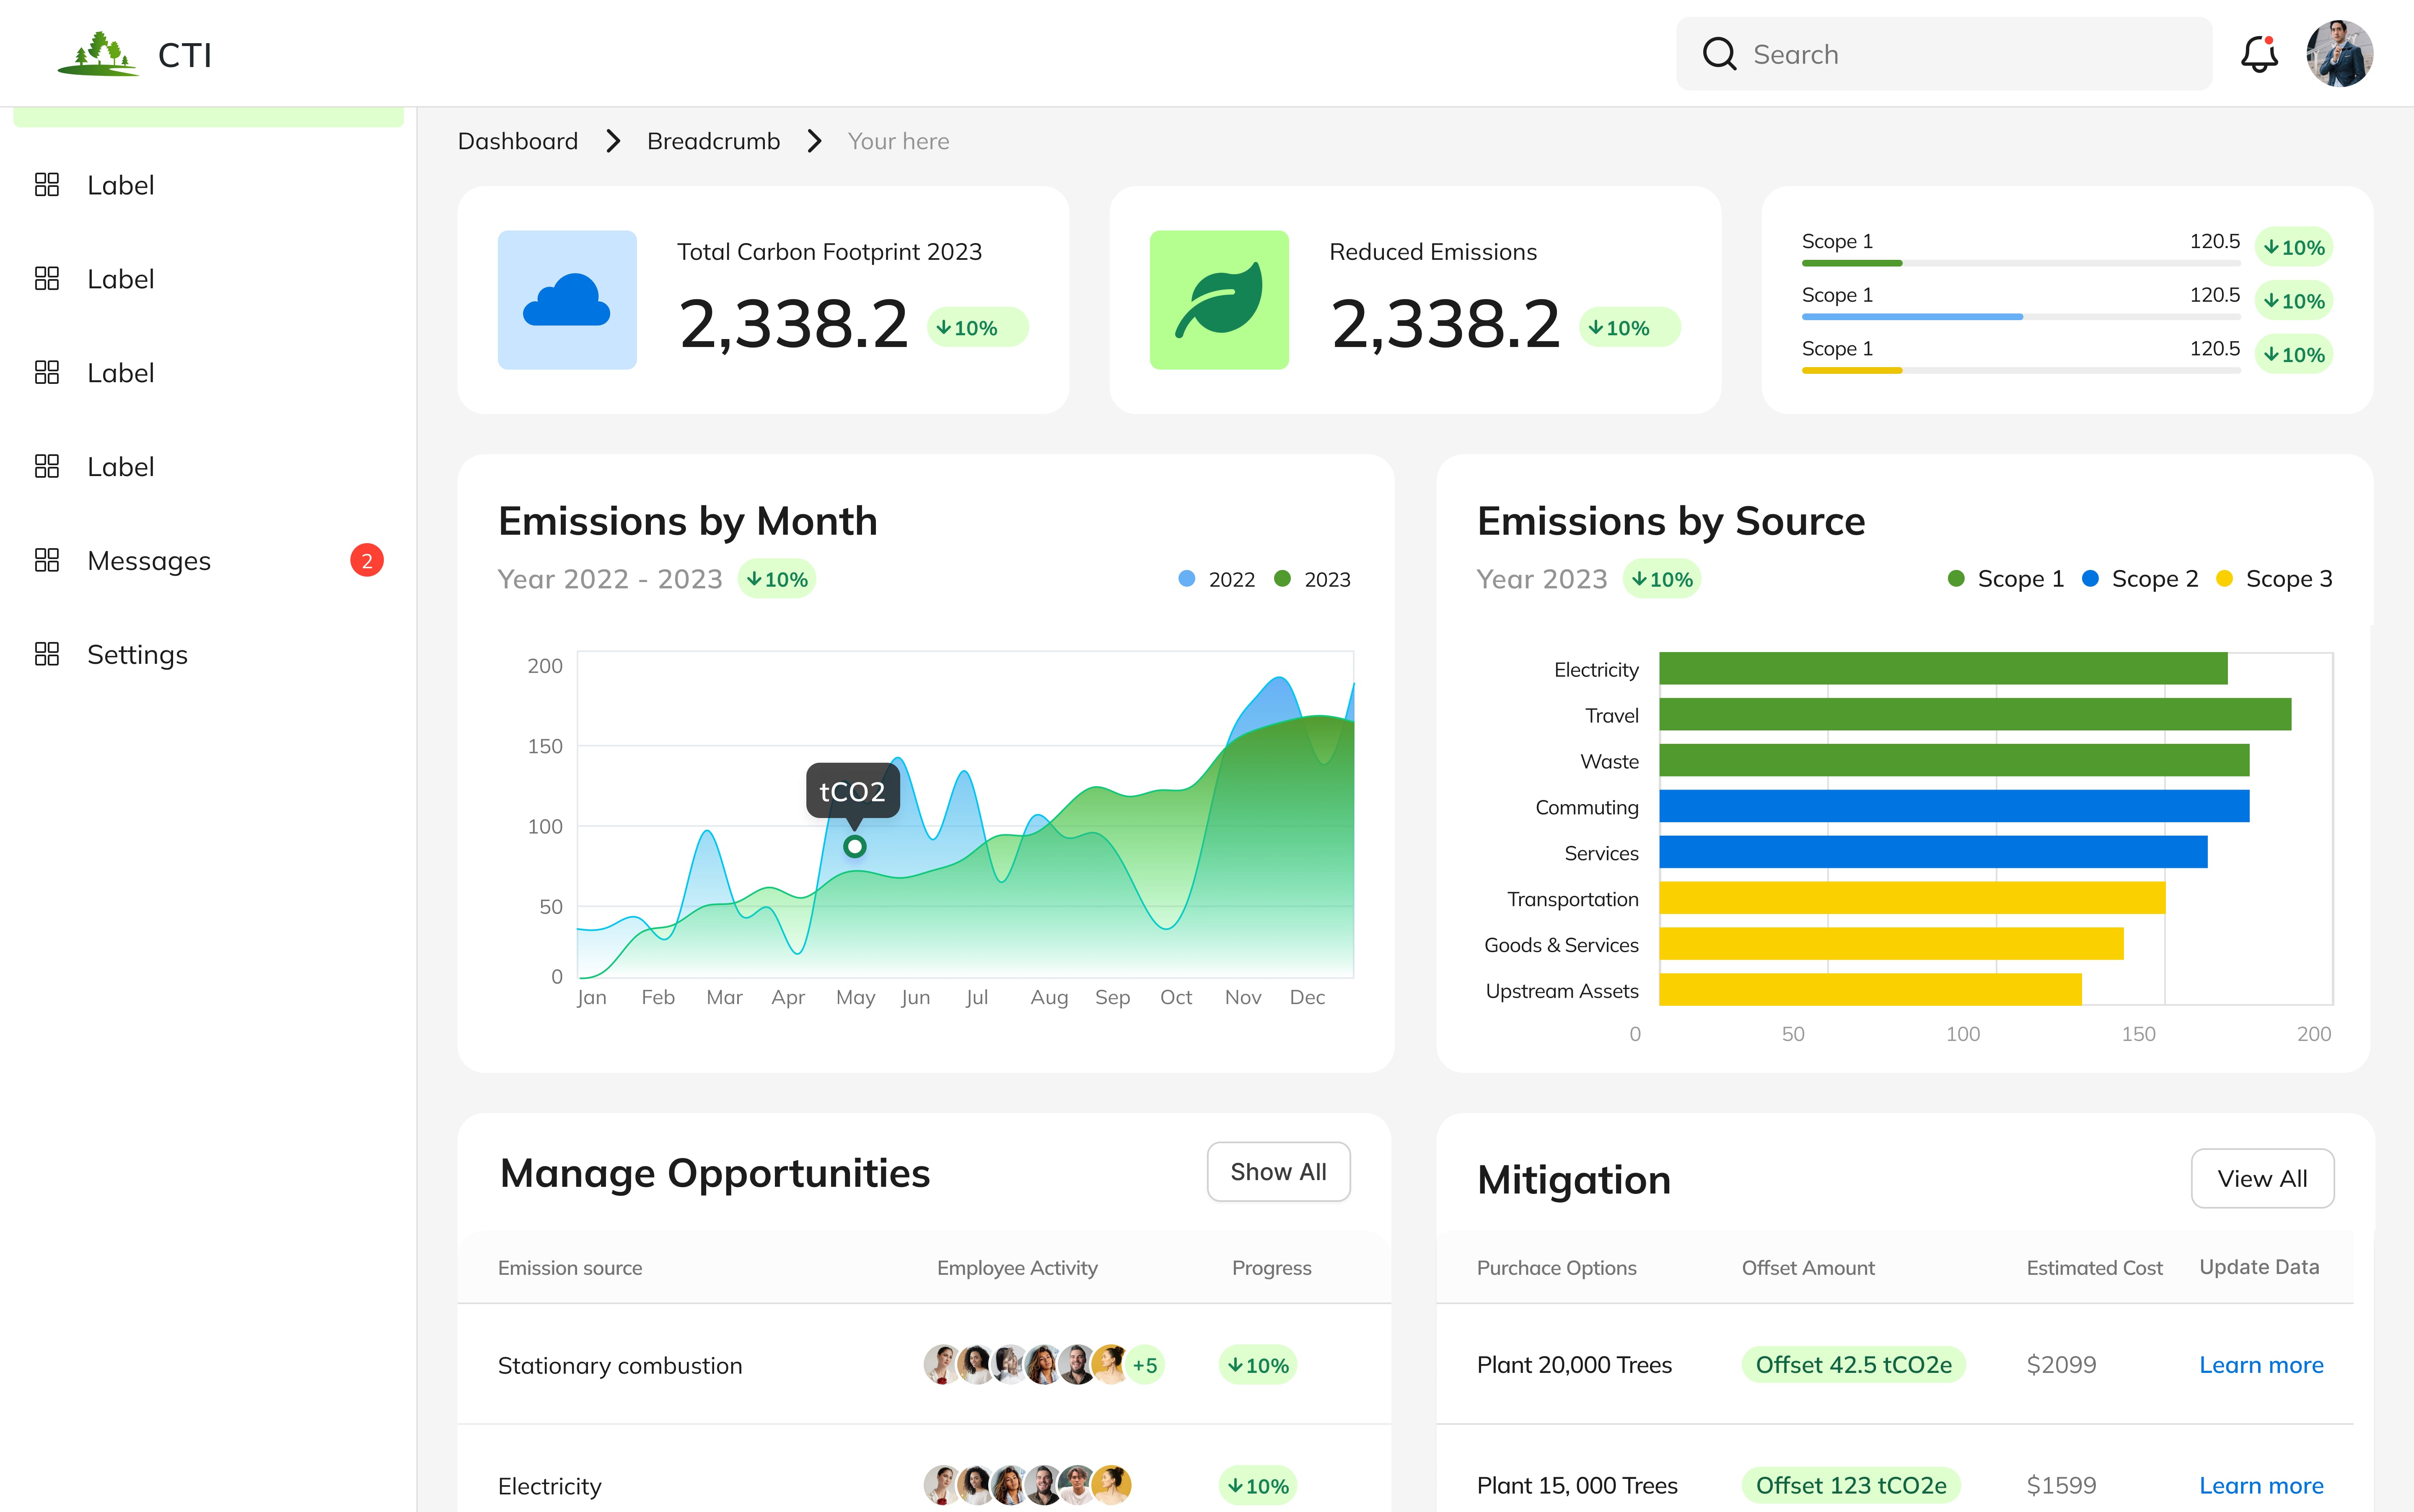Click the $1599 estimated cost
Screen dimensions: 2414x1512
click(2061, 1486)
